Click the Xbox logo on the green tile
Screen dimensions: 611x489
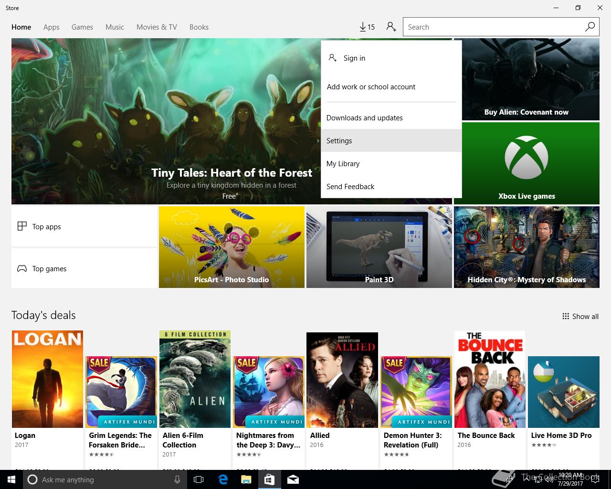(527, 158)
